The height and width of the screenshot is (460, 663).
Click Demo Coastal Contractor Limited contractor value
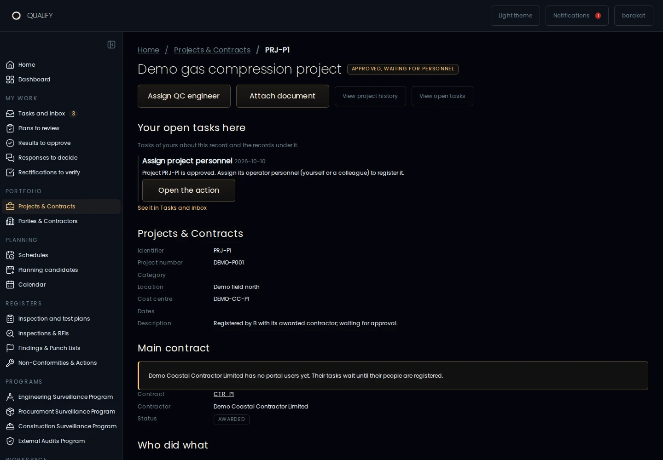(x=261, y=407)
